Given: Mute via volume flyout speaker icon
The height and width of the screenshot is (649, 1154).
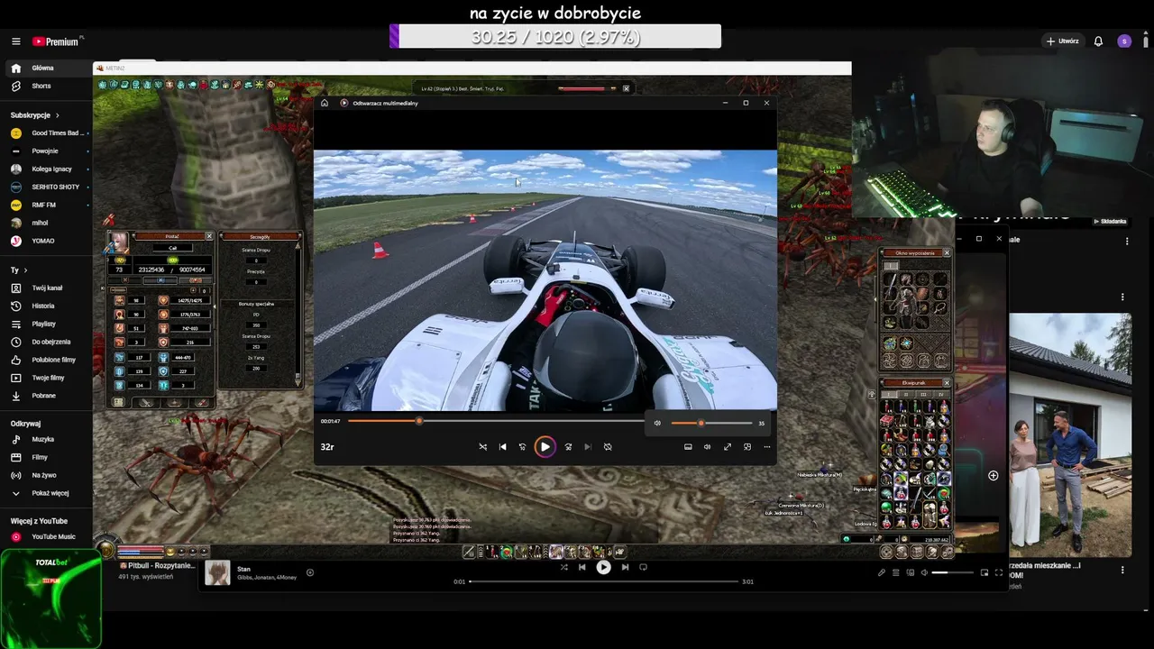Looking at the screenshot, I should click(657, 423).
